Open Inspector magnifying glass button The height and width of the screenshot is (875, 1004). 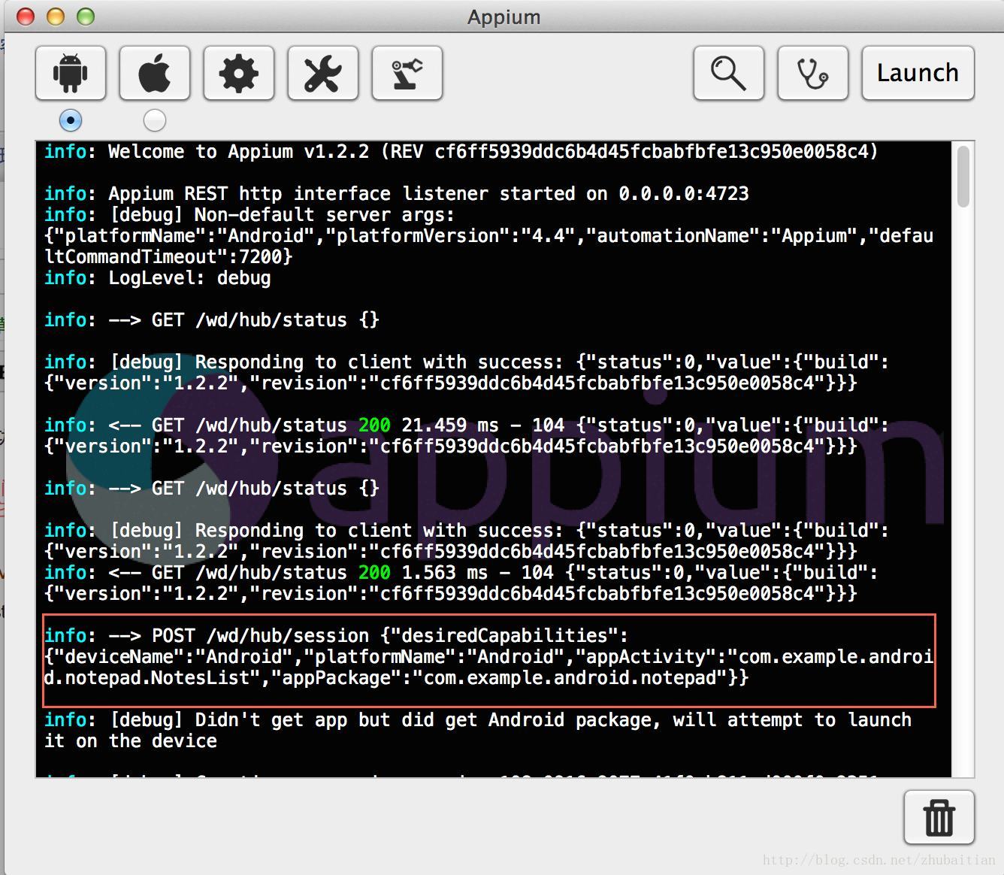[729, 73]
